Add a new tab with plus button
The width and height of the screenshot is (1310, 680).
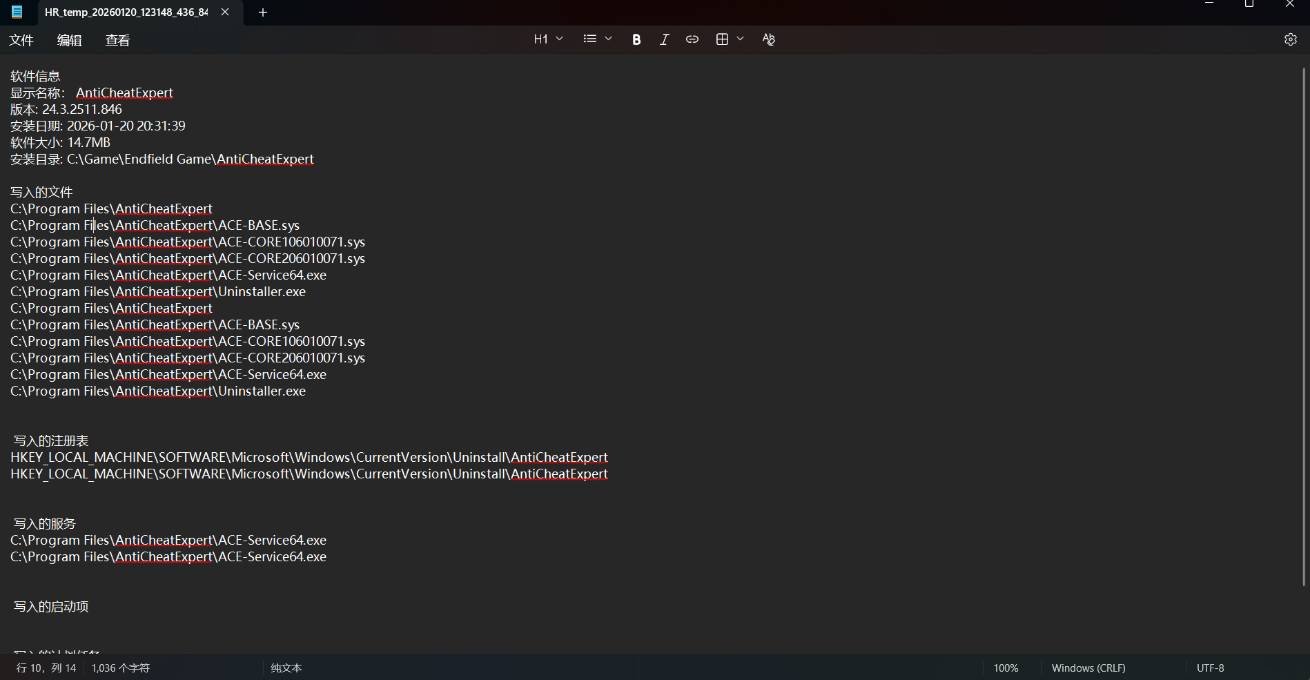pyautogui.click(x=262, y=12)
